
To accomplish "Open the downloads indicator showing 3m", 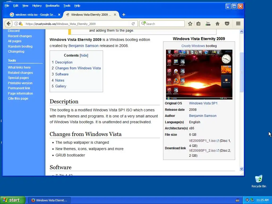I will pyautogui.click(x=208, y=24).
